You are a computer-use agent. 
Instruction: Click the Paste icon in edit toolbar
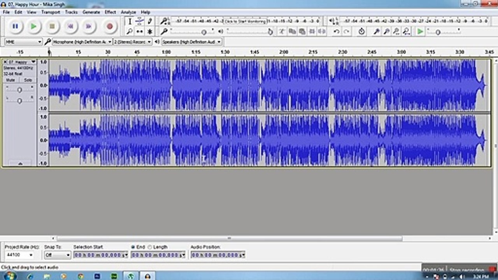click(302, 31)
